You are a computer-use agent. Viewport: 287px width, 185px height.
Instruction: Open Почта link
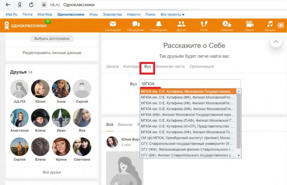coord(27,15)
